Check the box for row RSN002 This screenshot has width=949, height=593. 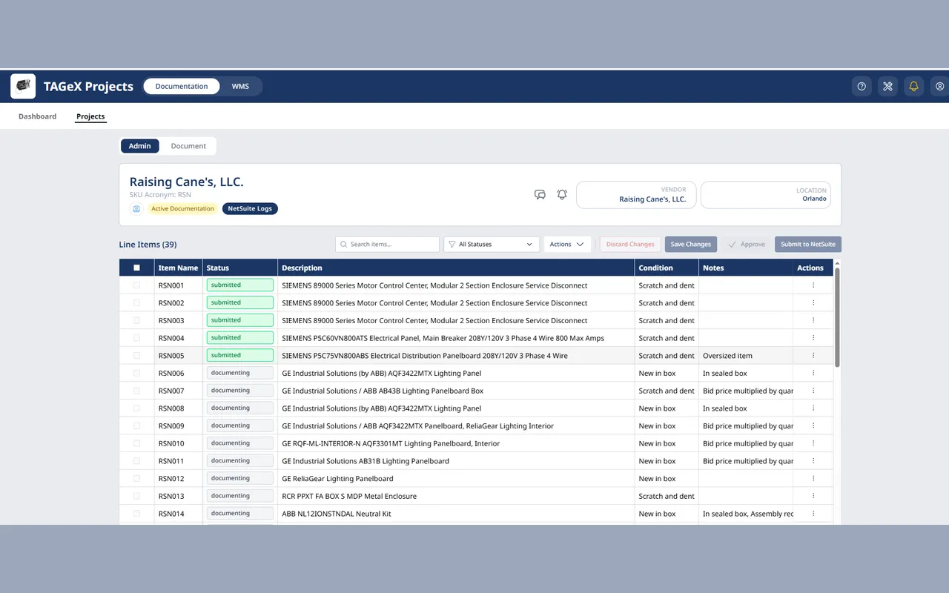tap(136, 302)
